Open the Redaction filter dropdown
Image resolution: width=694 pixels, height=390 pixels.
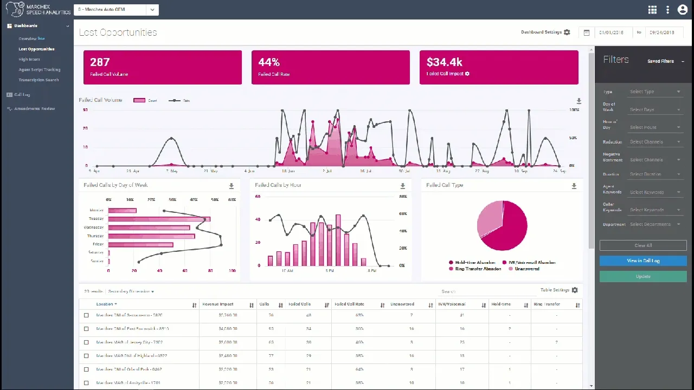[x=654, y=142]
